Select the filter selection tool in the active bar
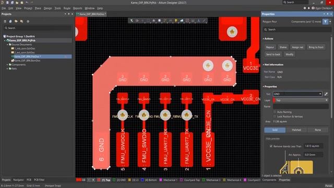 click(x=132, y=20)
